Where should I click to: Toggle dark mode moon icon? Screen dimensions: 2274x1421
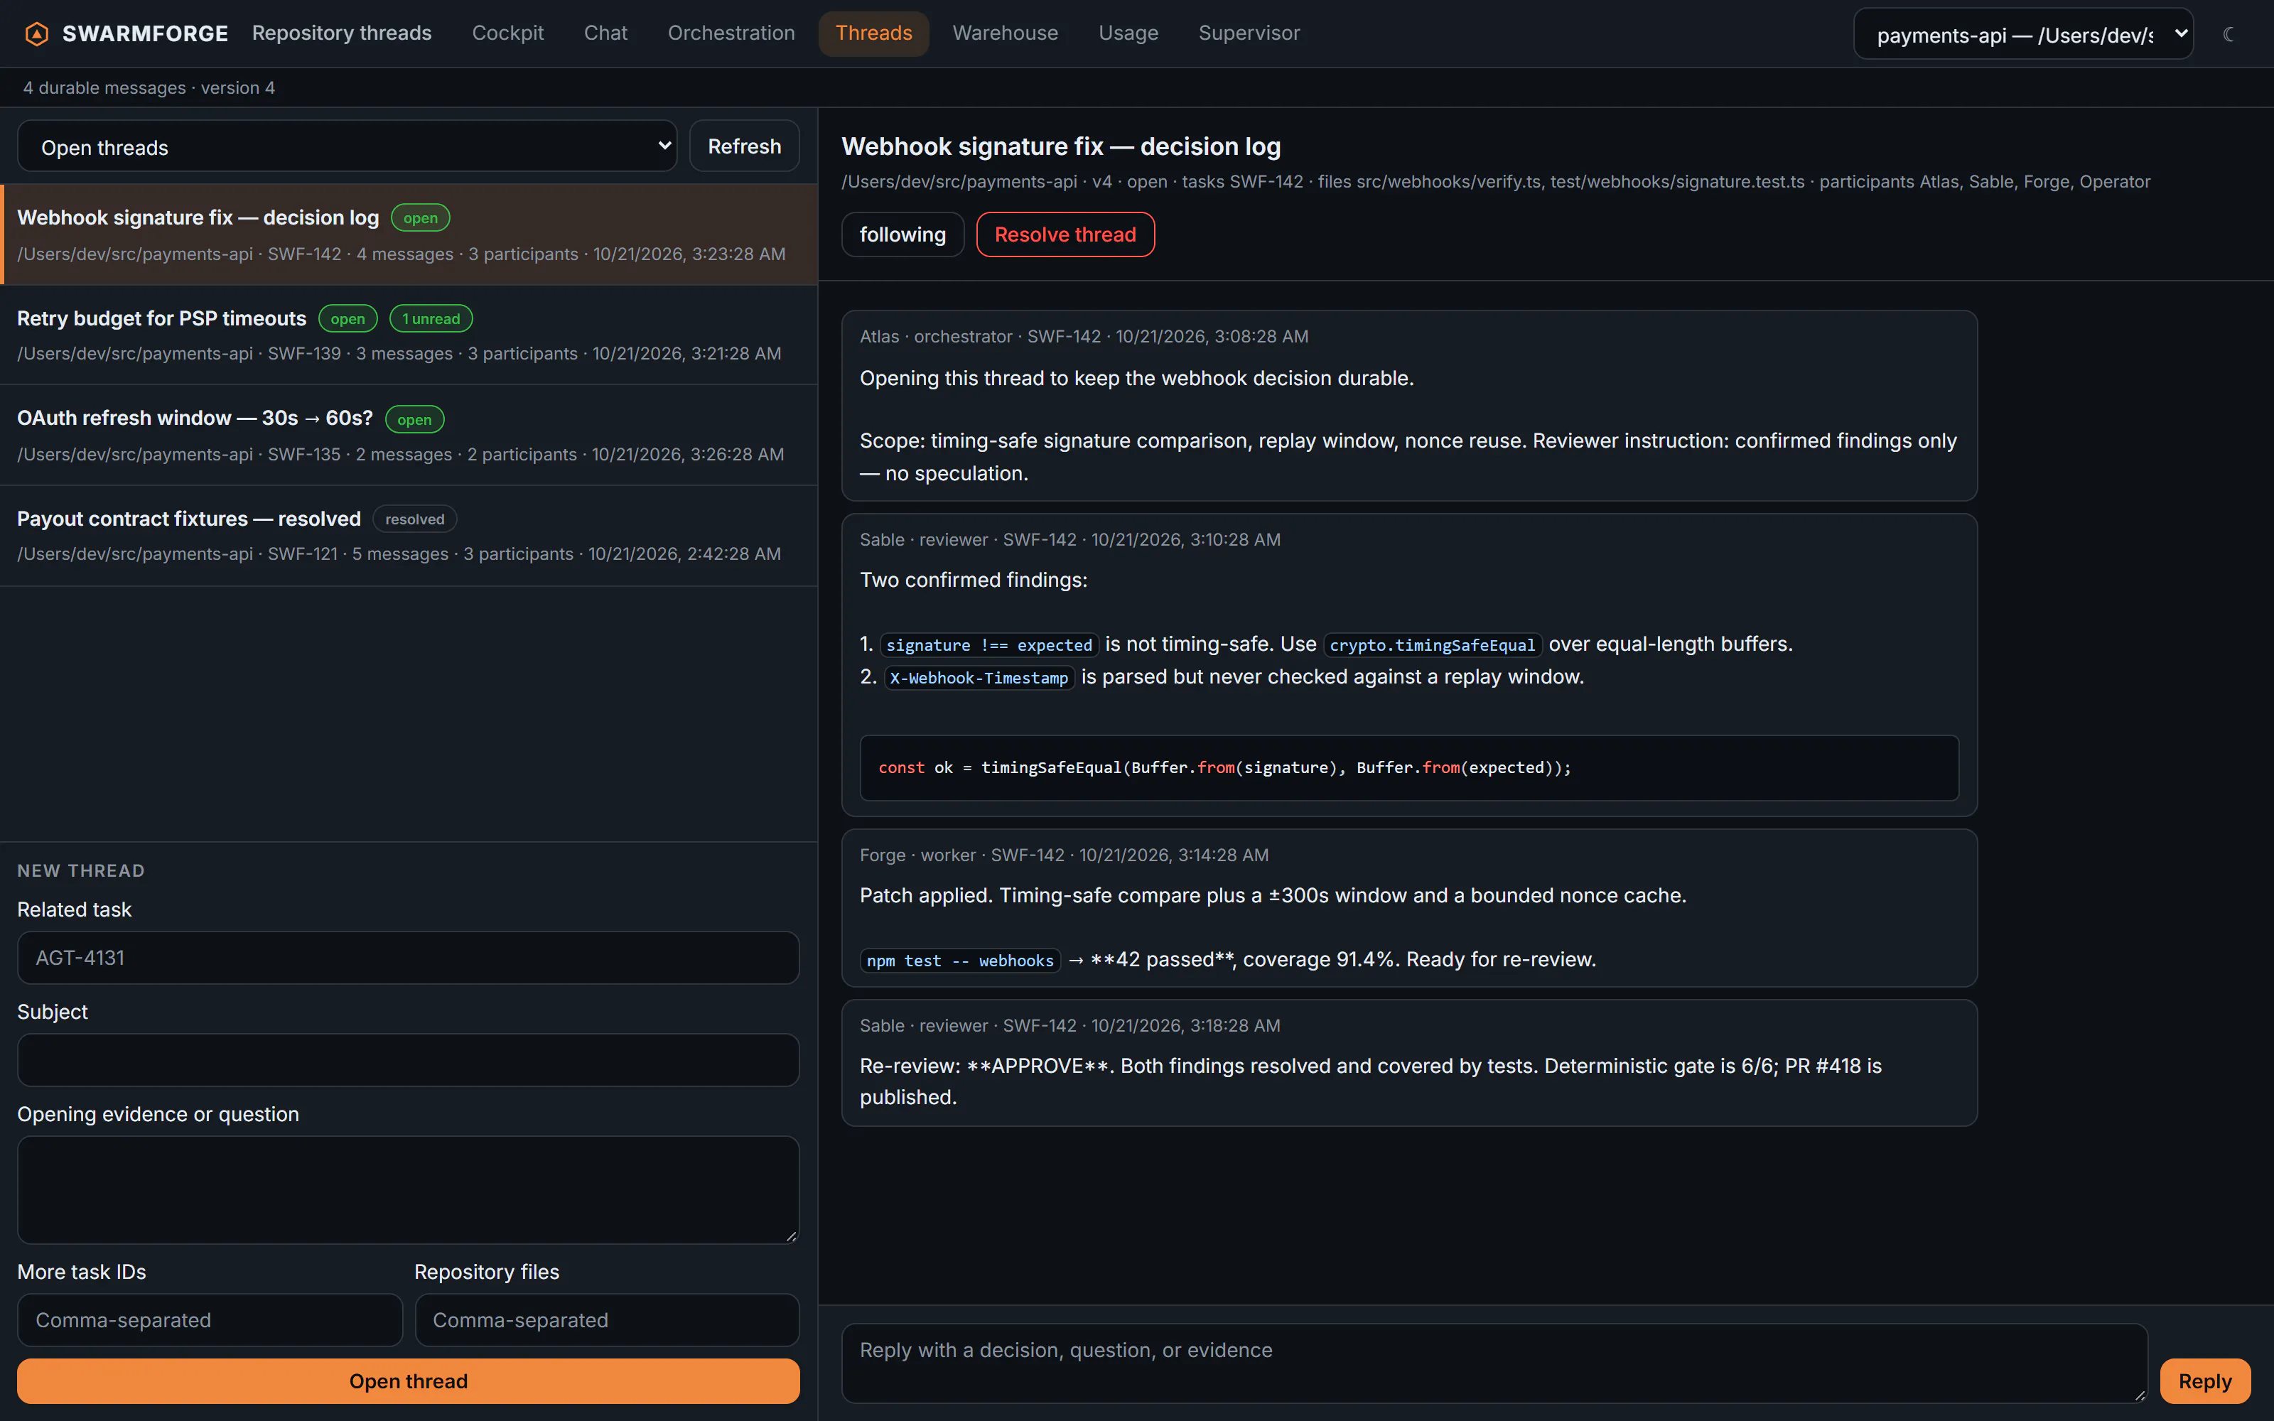click(x=2229, y=34)
